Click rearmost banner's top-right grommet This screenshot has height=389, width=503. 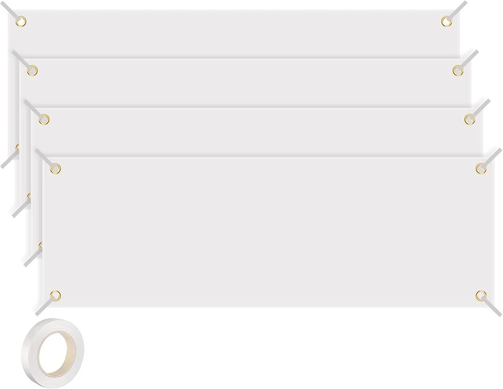(x=447, y=21)
